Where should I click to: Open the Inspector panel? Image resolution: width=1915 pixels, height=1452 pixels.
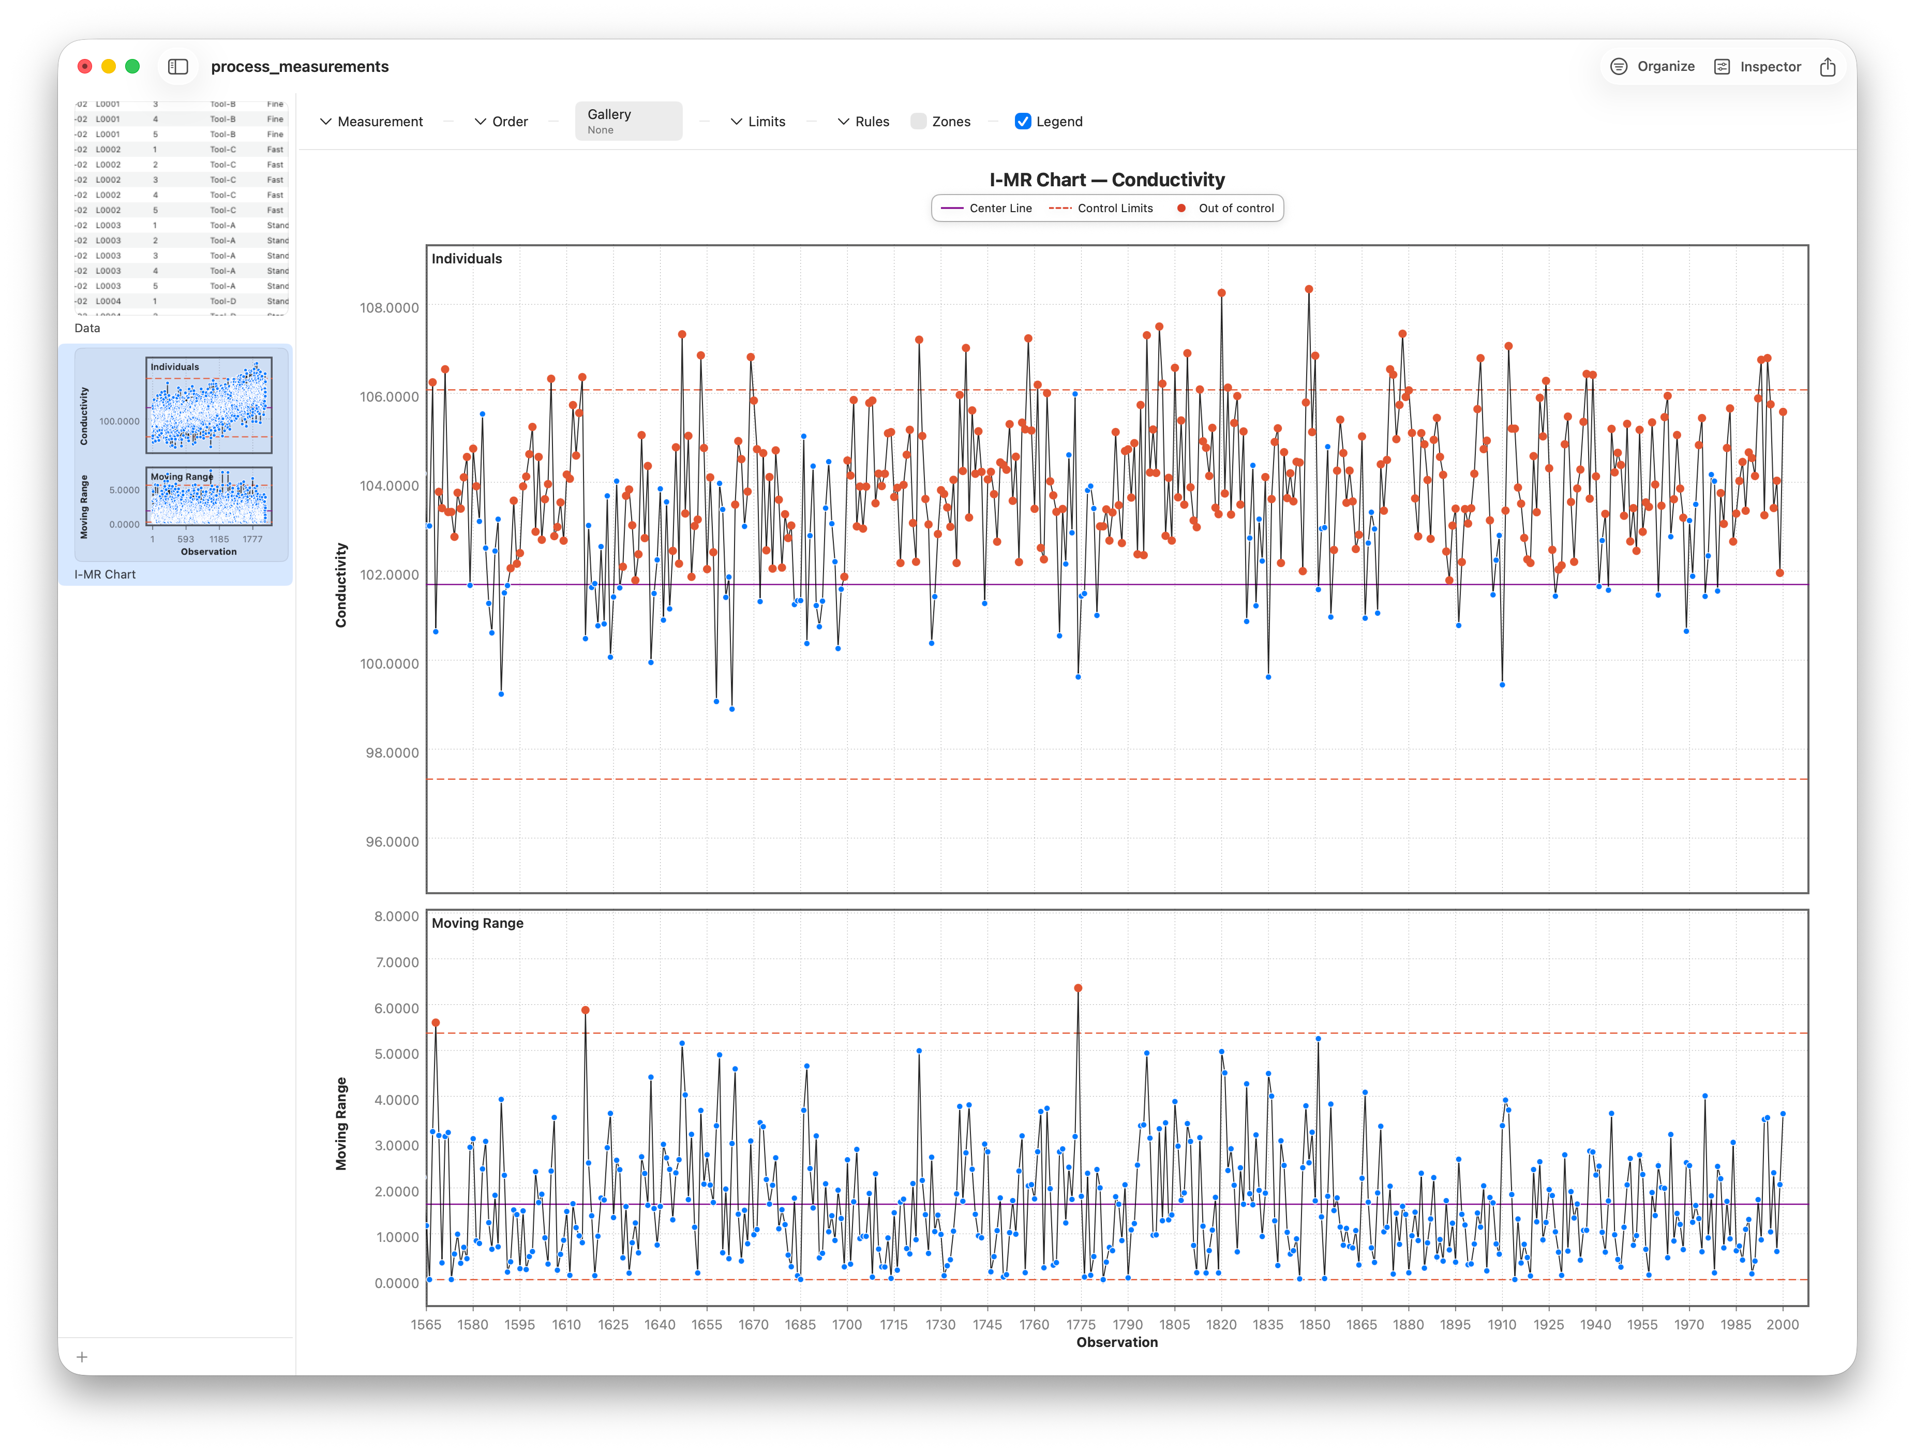point(1757,67)
